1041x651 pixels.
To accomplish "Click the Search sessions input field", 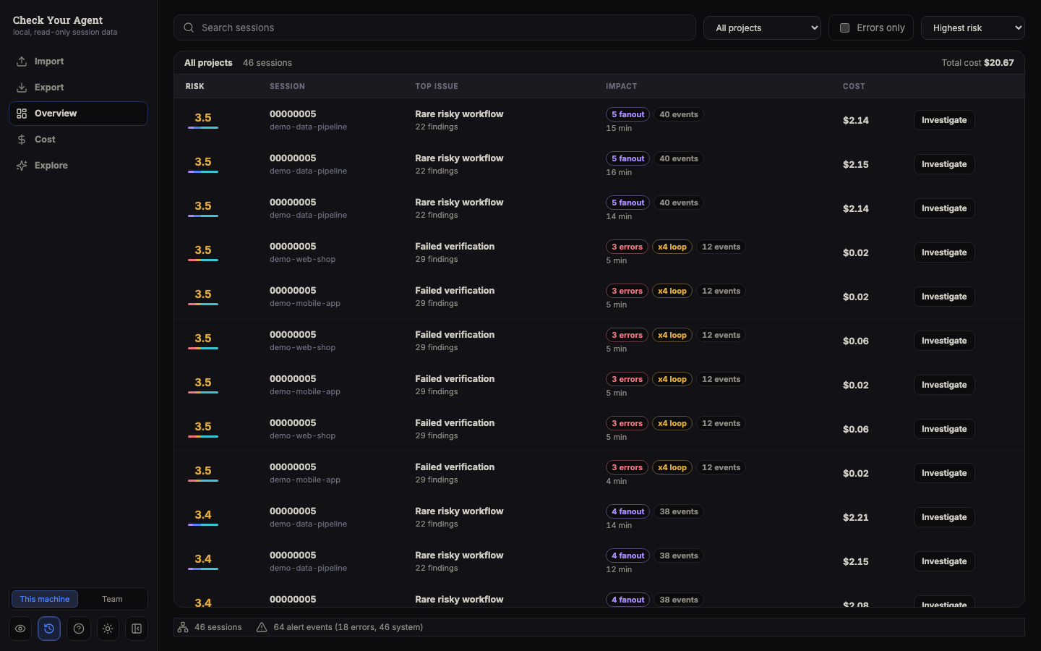I will click(x=434, y=27).
